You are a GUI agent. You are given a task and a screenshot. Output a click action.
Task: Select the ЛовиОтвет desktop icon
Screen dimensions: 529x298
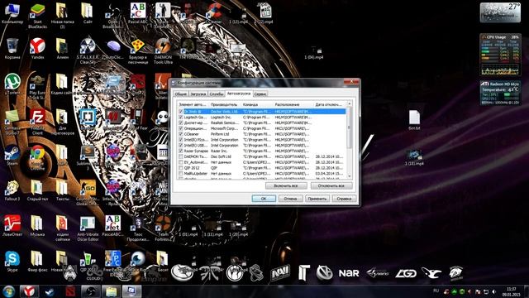click(x=12, y=226)
